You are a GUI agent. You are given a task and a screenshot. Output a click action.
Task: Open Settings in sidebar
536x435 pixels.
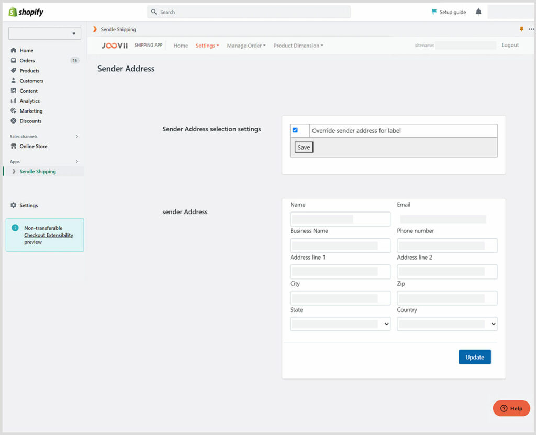pyautogui.click(x=29, y=205)
